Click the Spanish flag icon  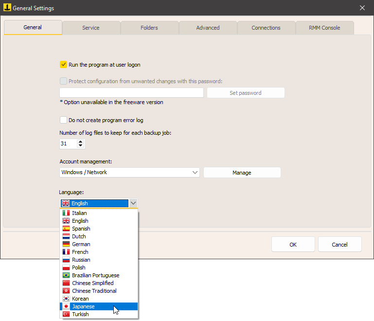click(66, 229)
